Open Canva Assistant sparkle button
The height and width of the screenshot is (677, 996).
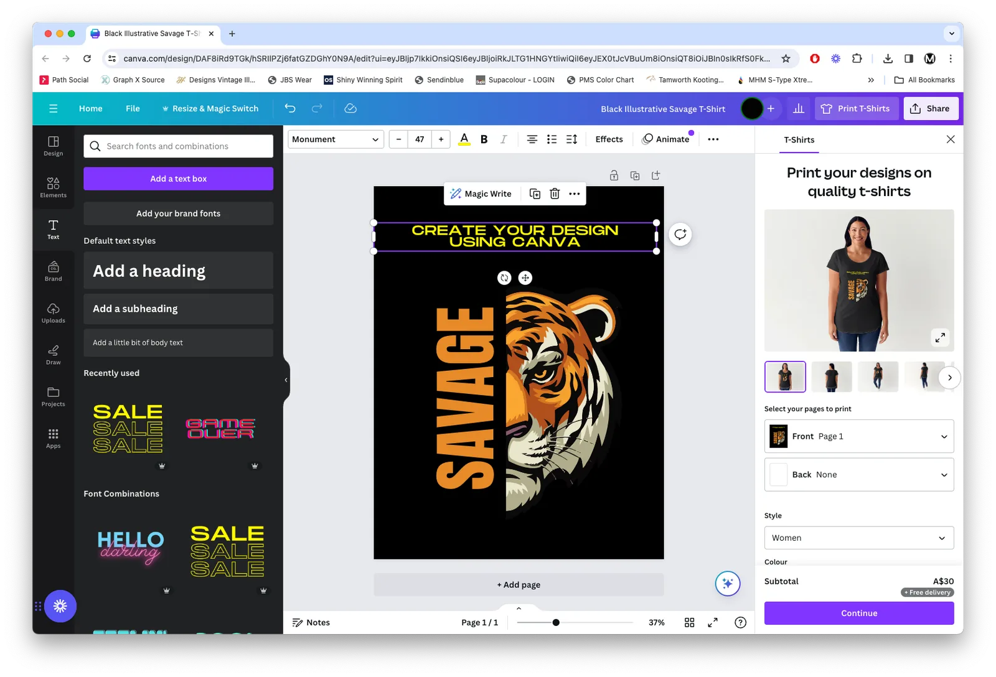(727, 584)
